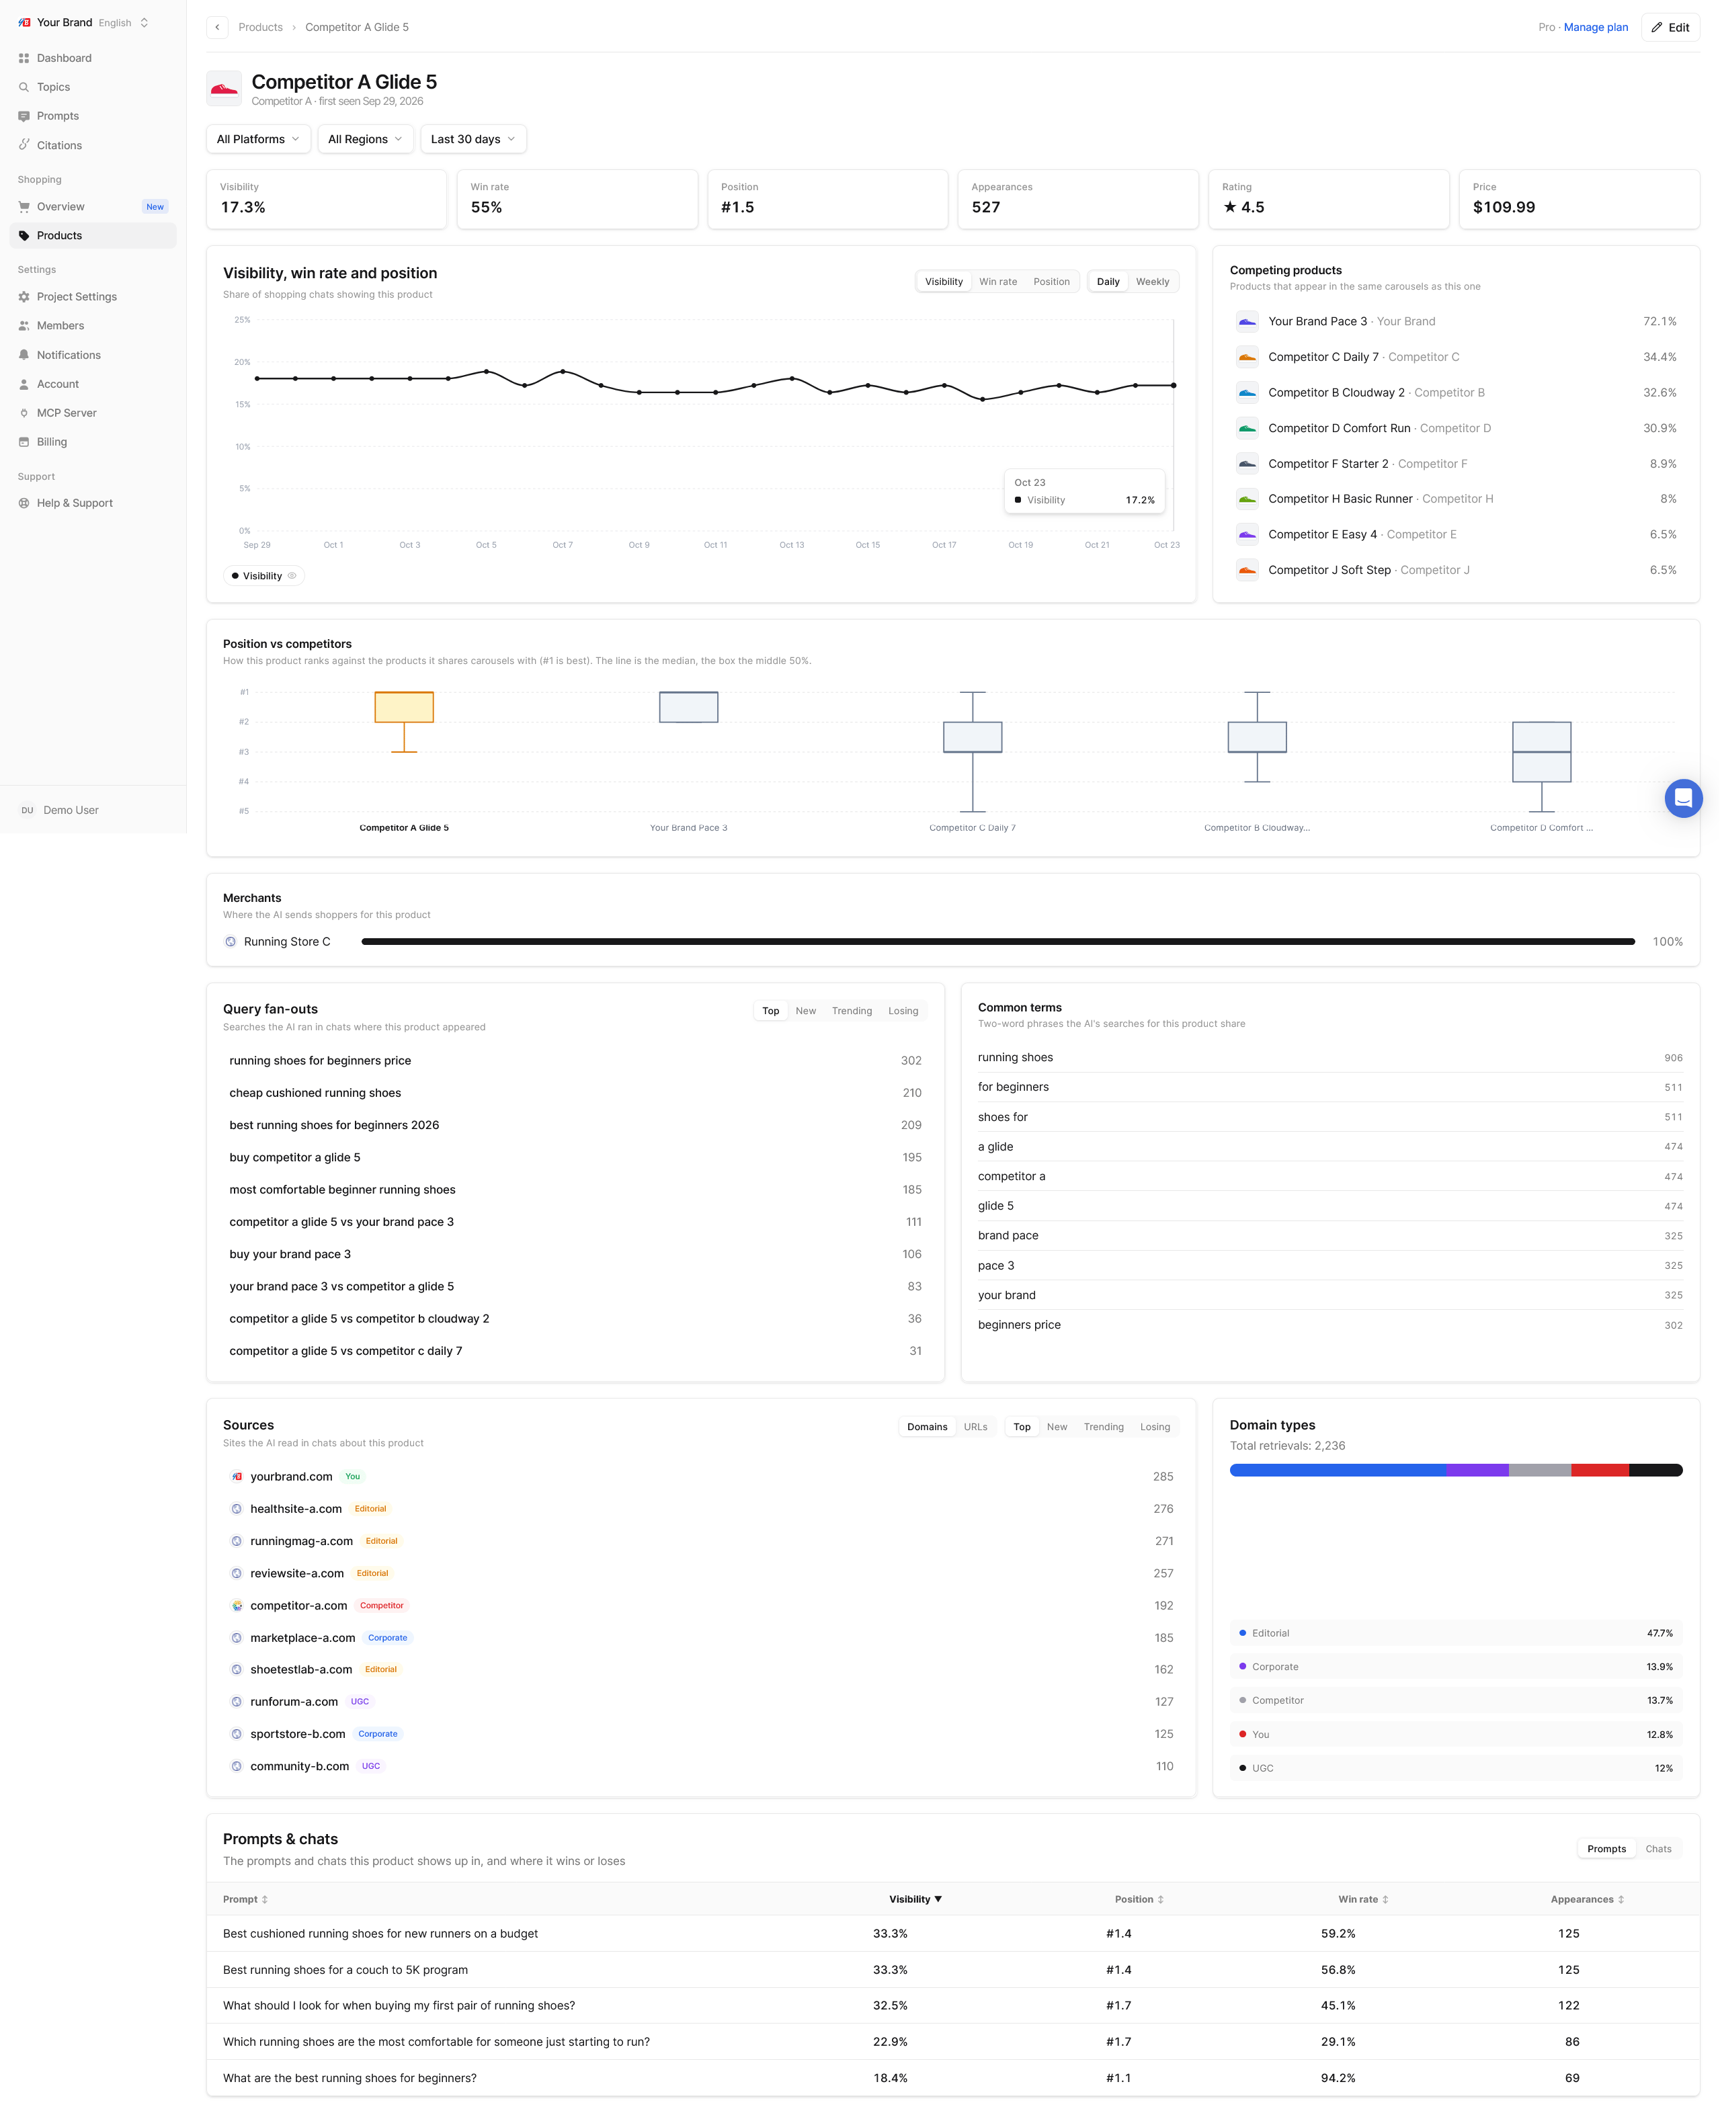The height and width of the screenshot is (2117, 1720).
Task: Open the All Platforms dropdown
Action: click(257, 140)
